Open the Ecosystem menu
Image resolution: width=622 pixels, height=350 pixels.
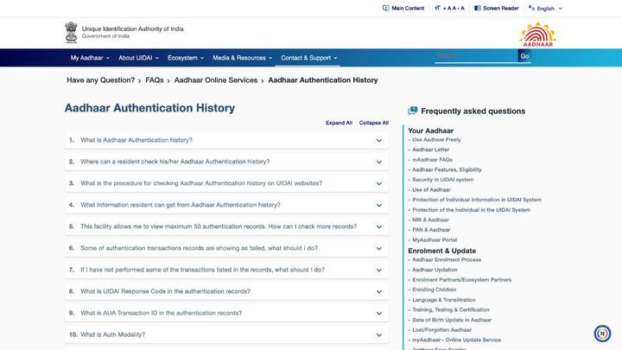click(185, 58)
